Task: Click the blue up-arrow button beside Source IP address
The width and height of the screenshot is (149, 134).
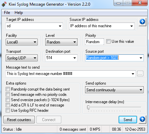Action: [x=142, y=22]
